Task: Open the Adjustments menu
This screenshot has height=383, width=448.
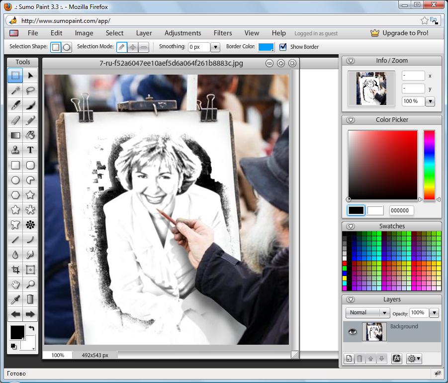Action: [x=182, y=33]
